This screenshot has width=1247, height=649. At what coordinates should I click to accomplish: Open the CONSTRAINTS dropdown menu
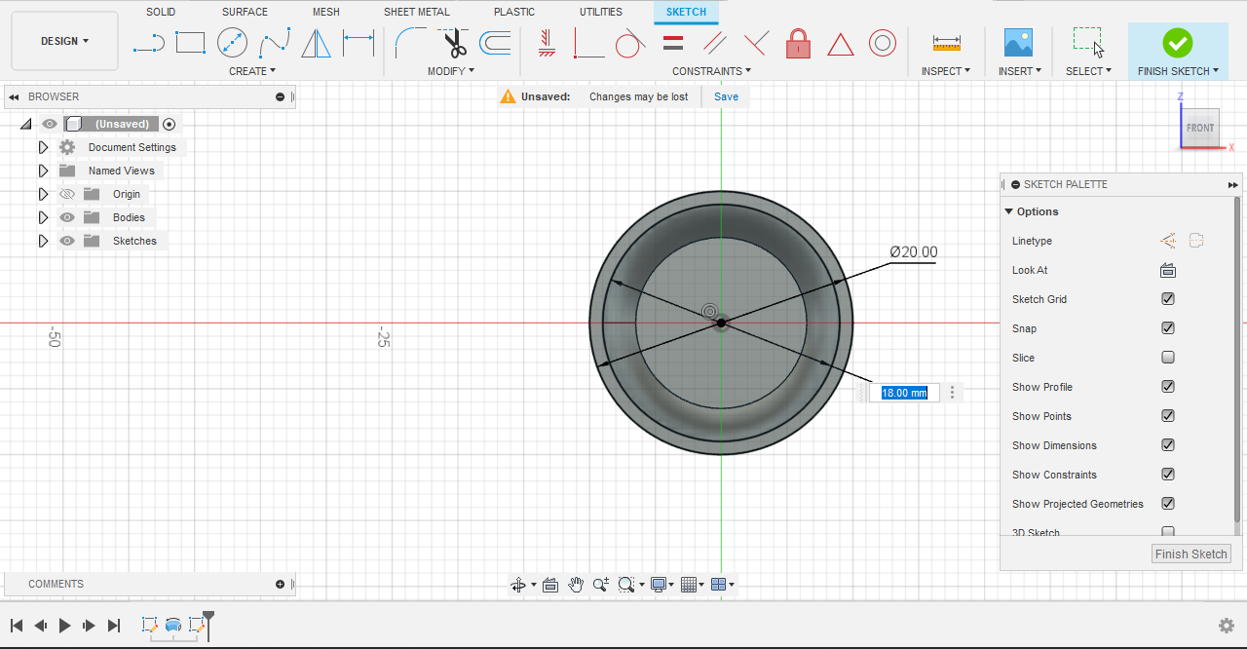click(711, 71)
